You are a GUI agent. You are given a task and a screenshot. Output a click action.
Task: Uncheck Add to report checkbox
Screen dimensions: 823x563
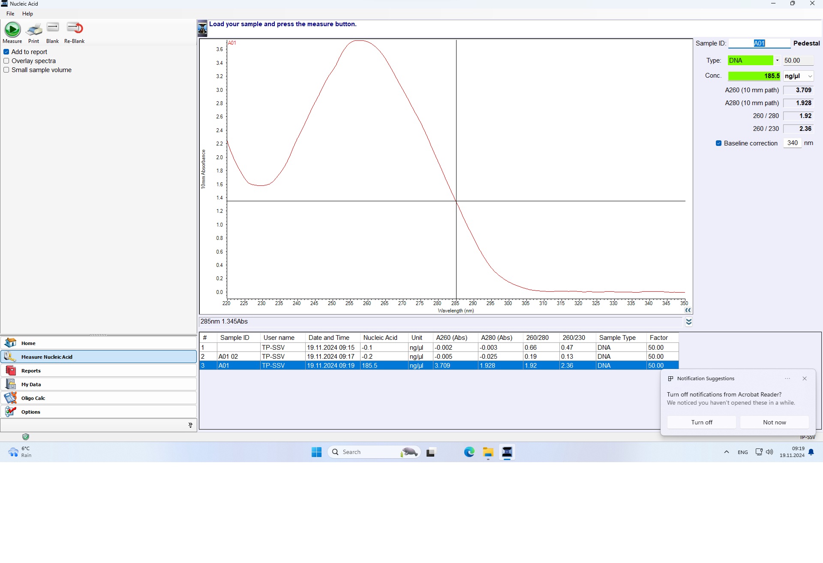[6, 52]
